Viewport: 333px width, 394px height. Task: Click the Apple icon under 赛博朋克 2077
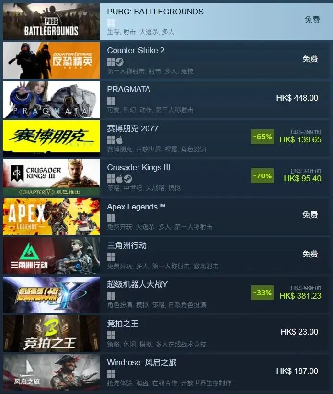tap(119, 140)
